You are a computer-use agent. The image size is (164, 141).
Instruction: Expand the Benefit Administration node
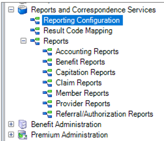[11, 124]
